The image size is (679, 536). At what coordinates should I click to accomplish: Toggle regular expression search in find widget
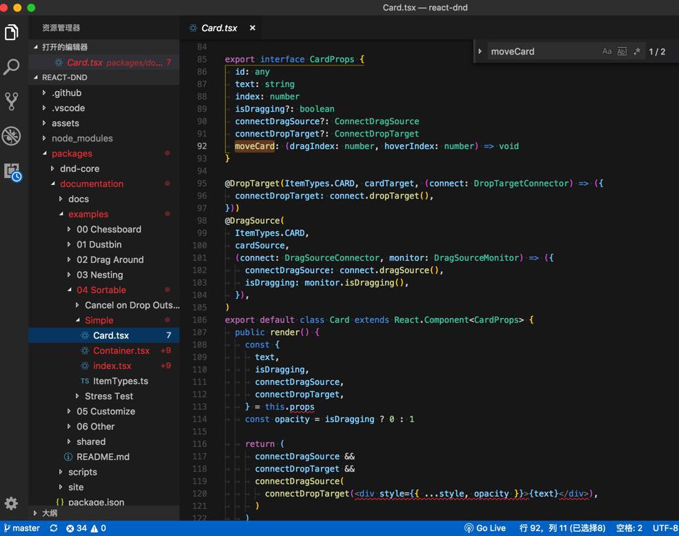click(x=637, y=52)
